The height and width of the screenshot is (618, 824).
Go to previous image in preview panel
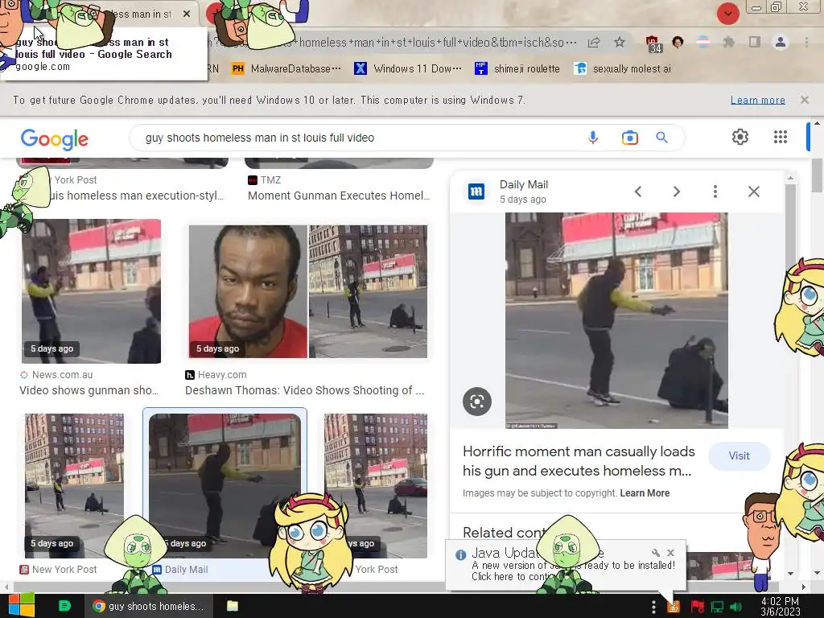tap(638, 192)
